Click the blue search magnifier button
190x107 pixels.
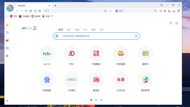136,36
